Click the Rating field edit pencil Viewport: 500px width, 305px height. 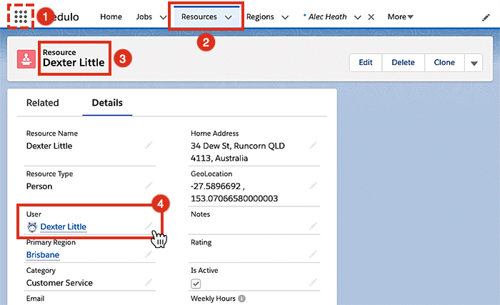pos(313,254)
